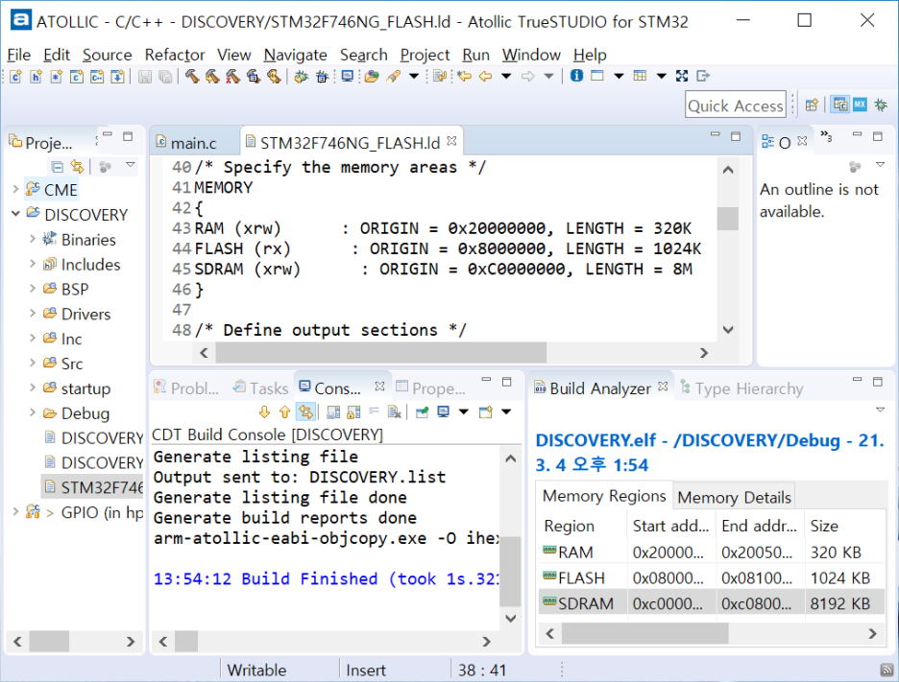
Task: Click the hammer icon with red X
Action: click(232, 76)
